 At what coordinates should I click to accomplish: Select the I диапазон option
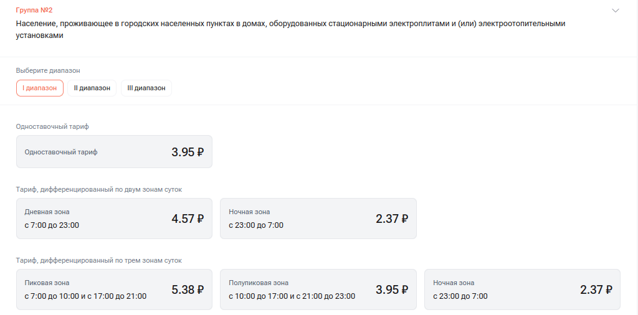point(40,88)
